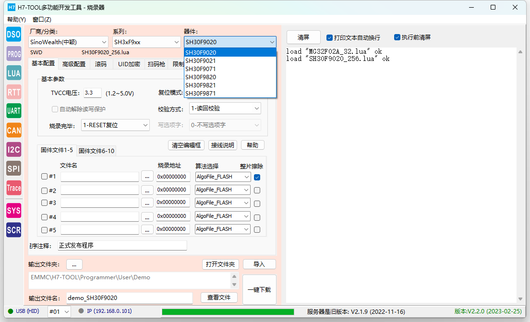This screenshot has height=322, width=530.
Task: Check whole-chip erase for file #2
Action: (257, 190)
